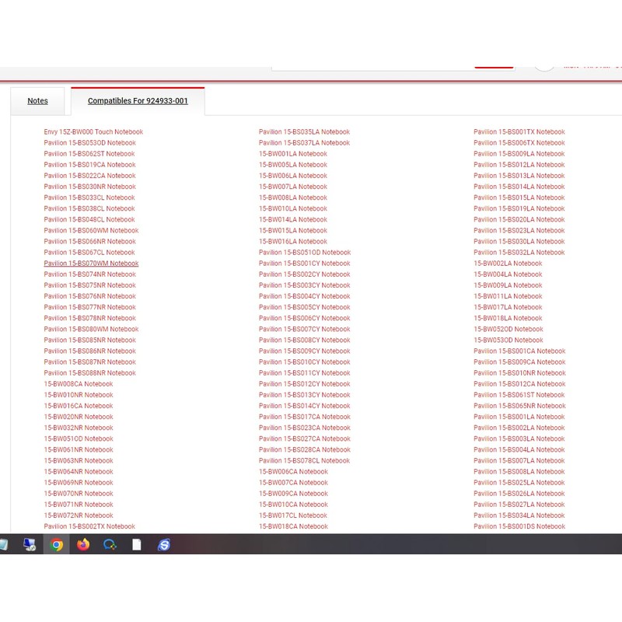Open the Pavilion 15-BS070WM Notebook link

point(91,264)
